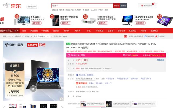
Task: Click the 180天只换不修 link
Action: [x=146, y=79]
